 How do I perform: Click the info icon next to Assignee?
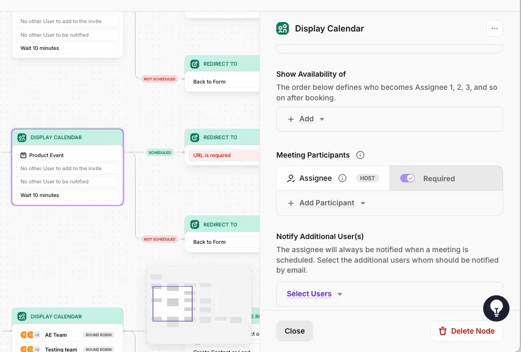pyautogui.click(x=342, y=178)
